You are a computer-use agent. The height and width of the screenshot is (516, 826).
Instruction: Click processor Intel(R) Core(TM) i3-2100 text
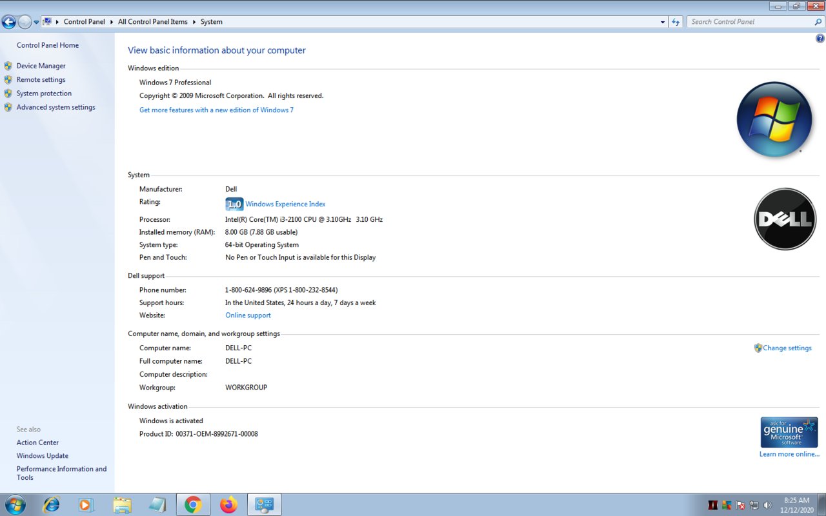[x=304, y=220]
